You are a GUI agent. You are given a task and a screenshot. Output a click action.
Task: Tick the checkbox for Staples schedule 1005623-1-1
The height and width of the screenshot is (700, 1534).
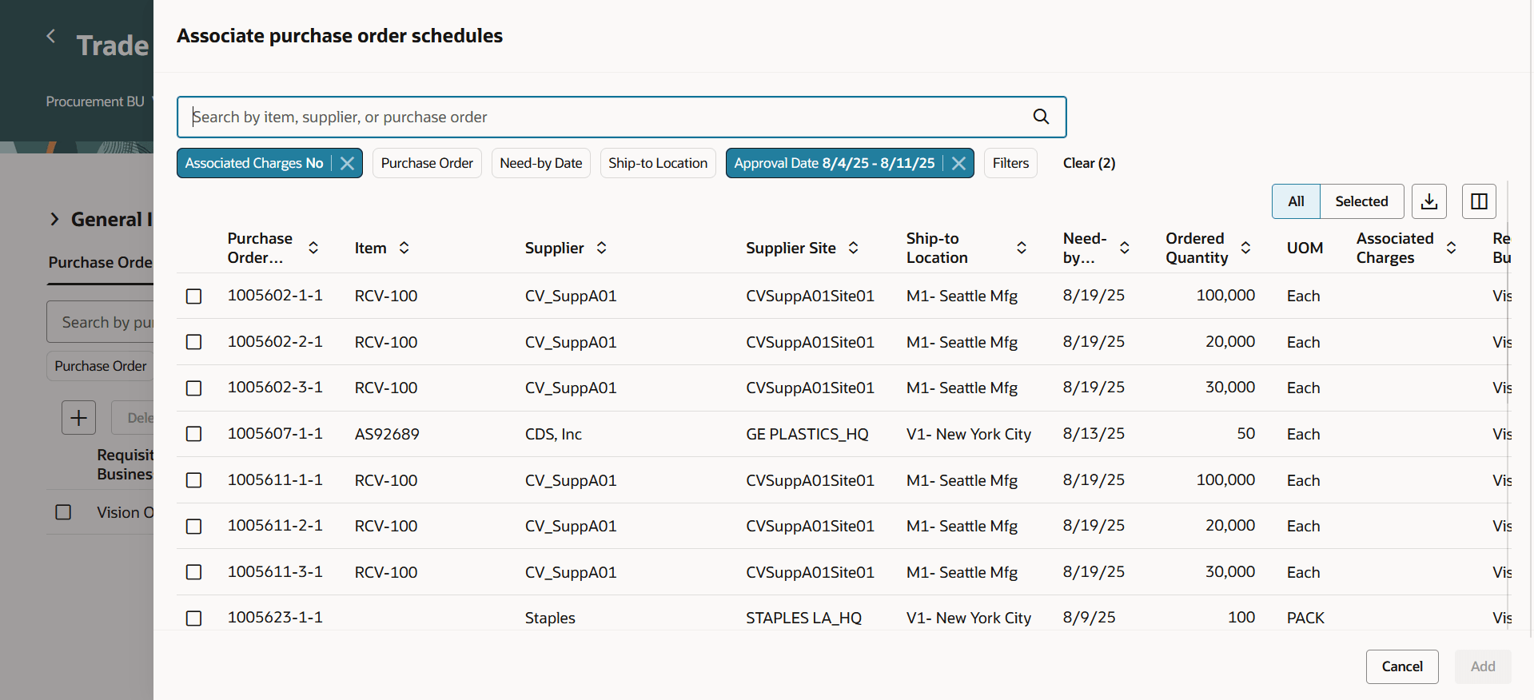tap(193, 618)
